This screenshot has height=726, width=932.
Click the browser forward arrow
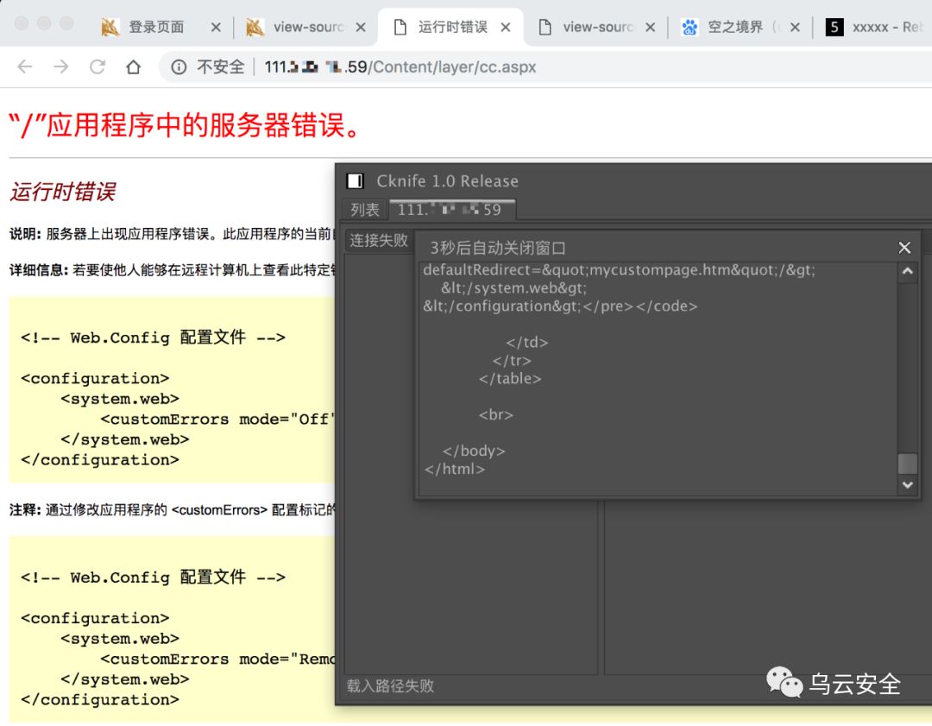tap(60, 66)
